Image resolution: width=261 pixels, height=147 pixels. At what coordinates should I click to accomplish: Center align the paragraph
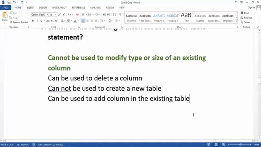click(87, 21)
